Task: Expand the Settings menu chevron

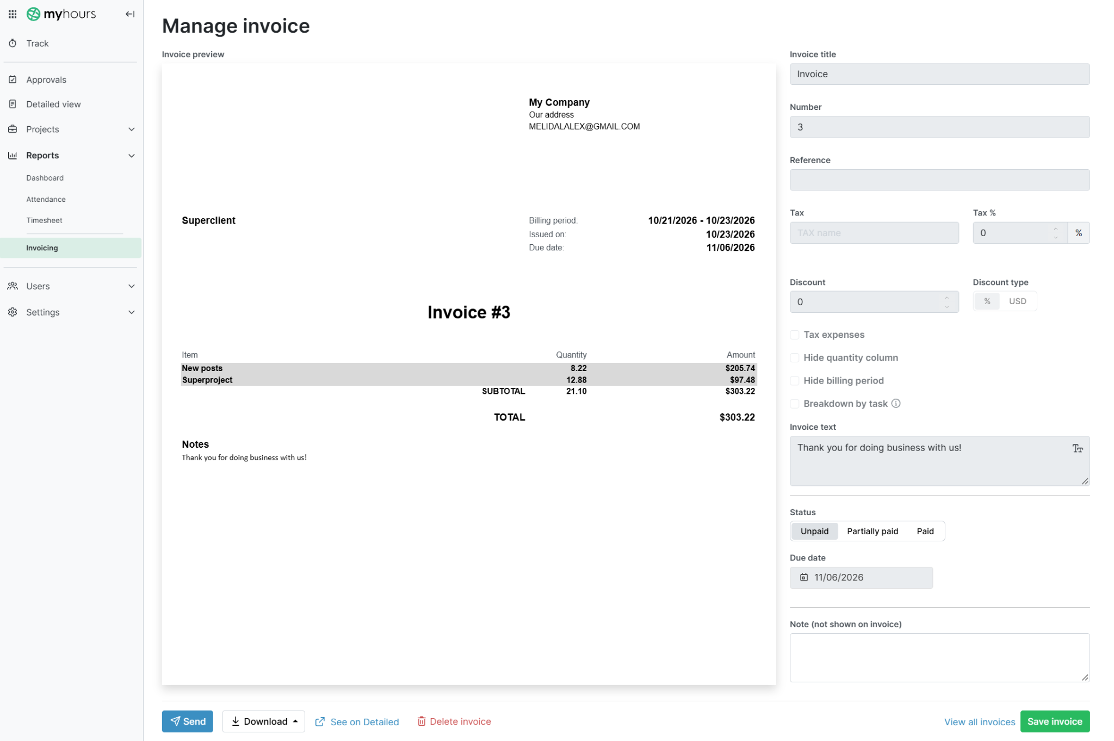Action: 132,312
